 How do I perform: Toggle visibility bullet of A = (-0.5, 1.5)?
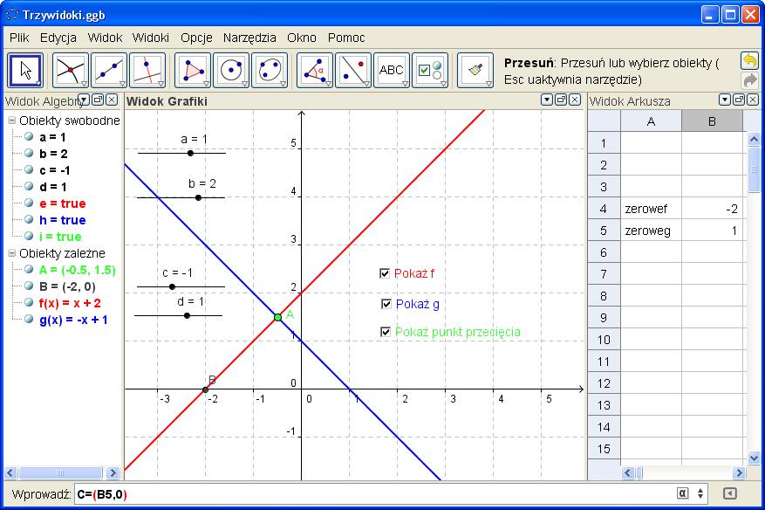(x=29, y=270)
